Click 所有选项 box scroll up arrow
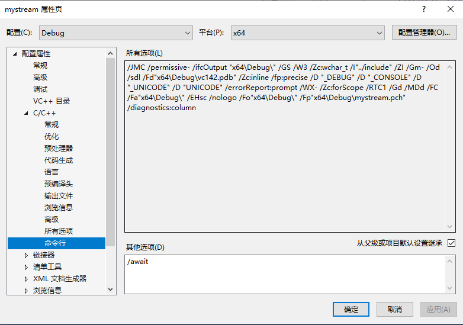Viewport: 463px width, 325px height. tap(450, 67)
